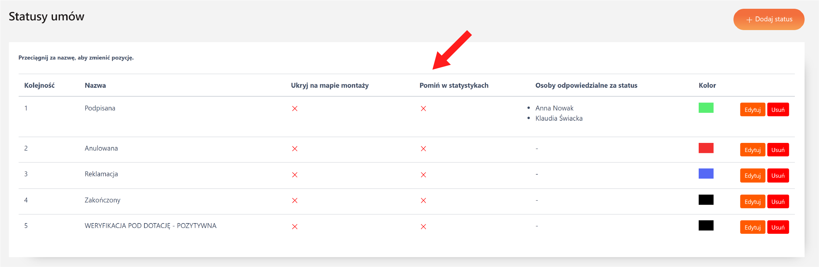Click the blue color swatch for Reklamacja
The width and height of the screenshot is (819, 267).
(x=706, y=174)
